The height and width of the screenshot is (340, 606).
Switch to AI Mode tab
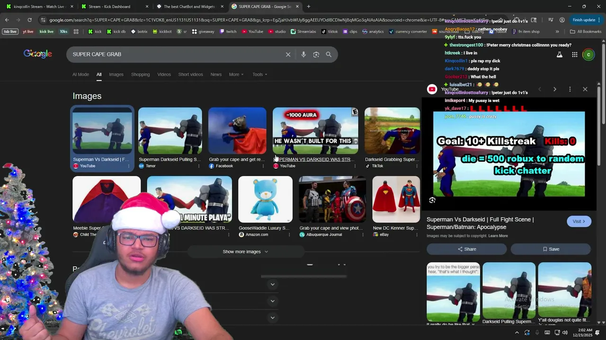click(x=80, y=75)
